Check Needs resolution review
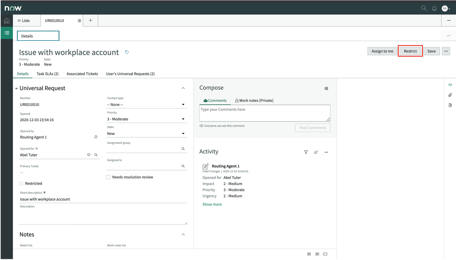Screen dimensions: 456x260 pyautogui.click(x=108, y=177)
